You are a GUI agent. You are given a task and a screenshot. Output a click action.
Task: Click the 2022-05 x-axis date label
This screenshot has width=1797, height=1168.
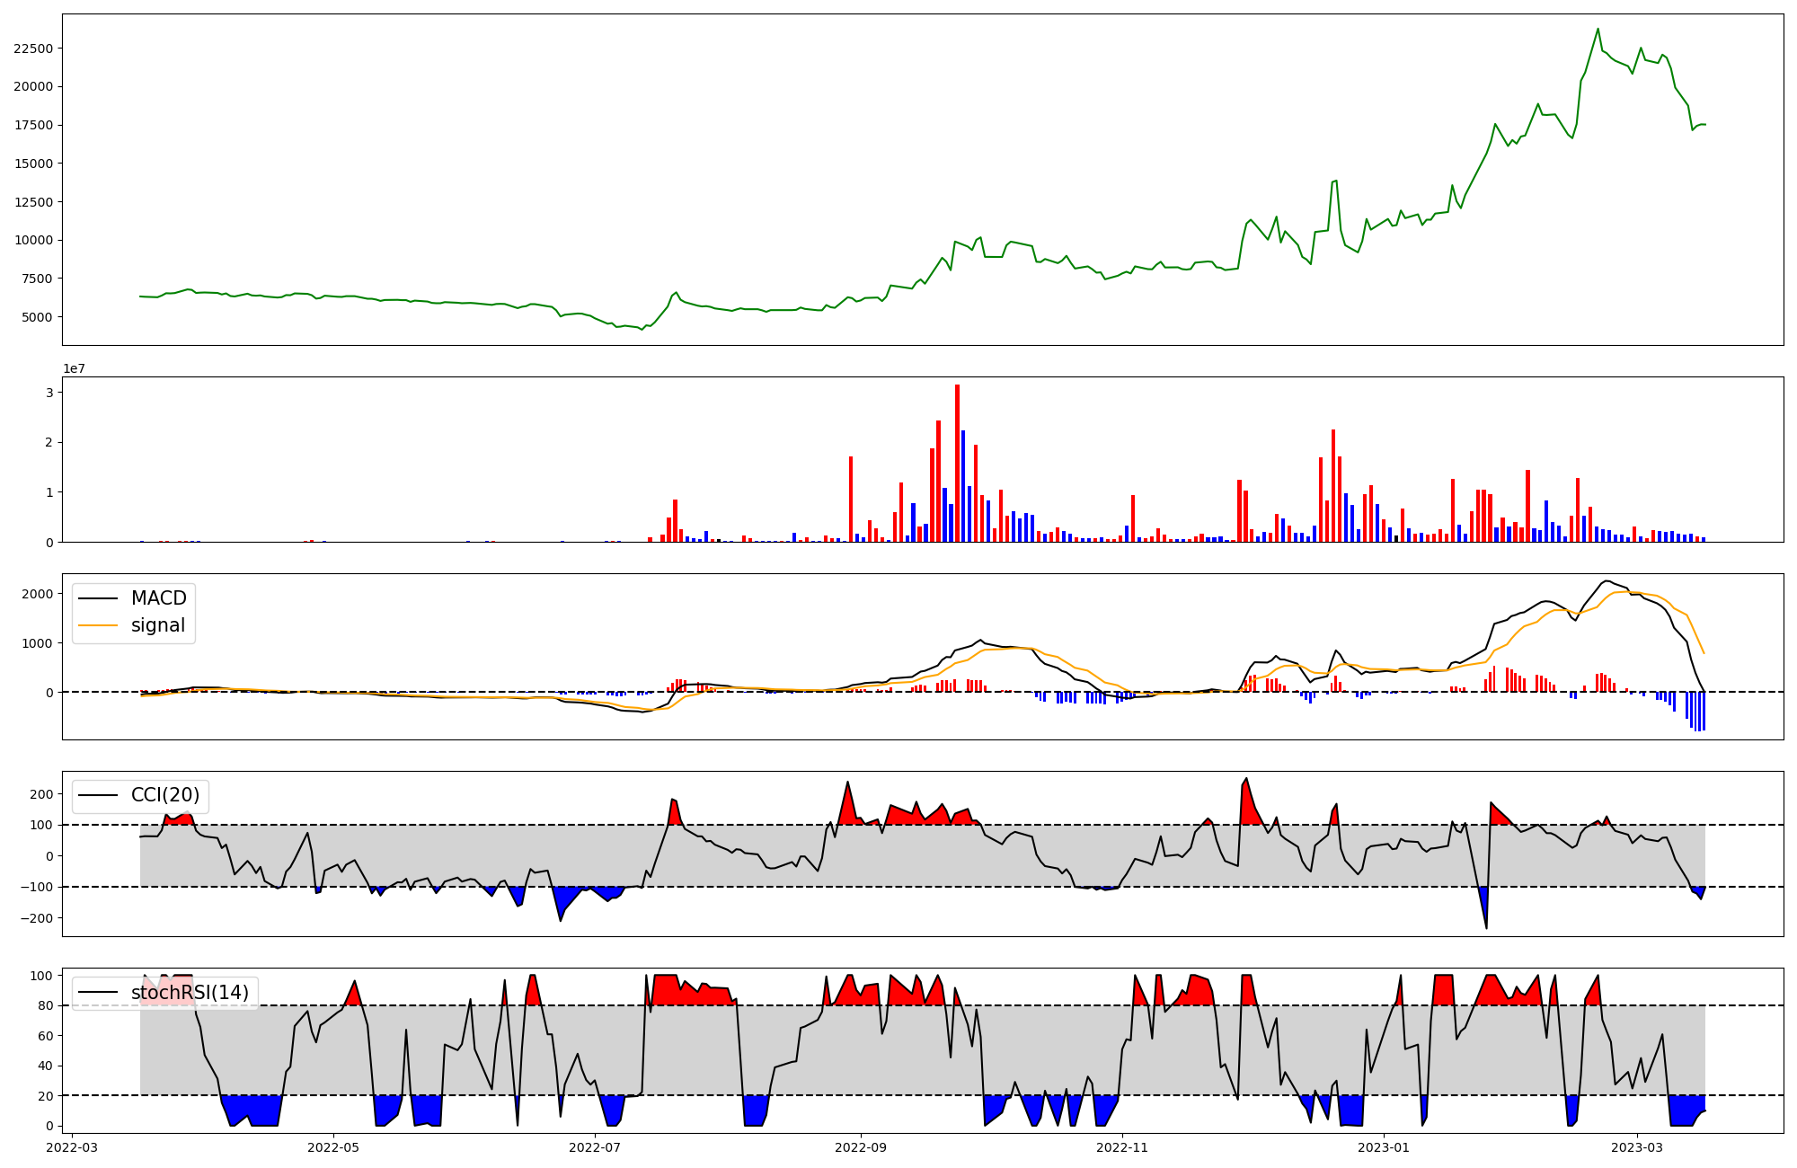pos(333,1147)
